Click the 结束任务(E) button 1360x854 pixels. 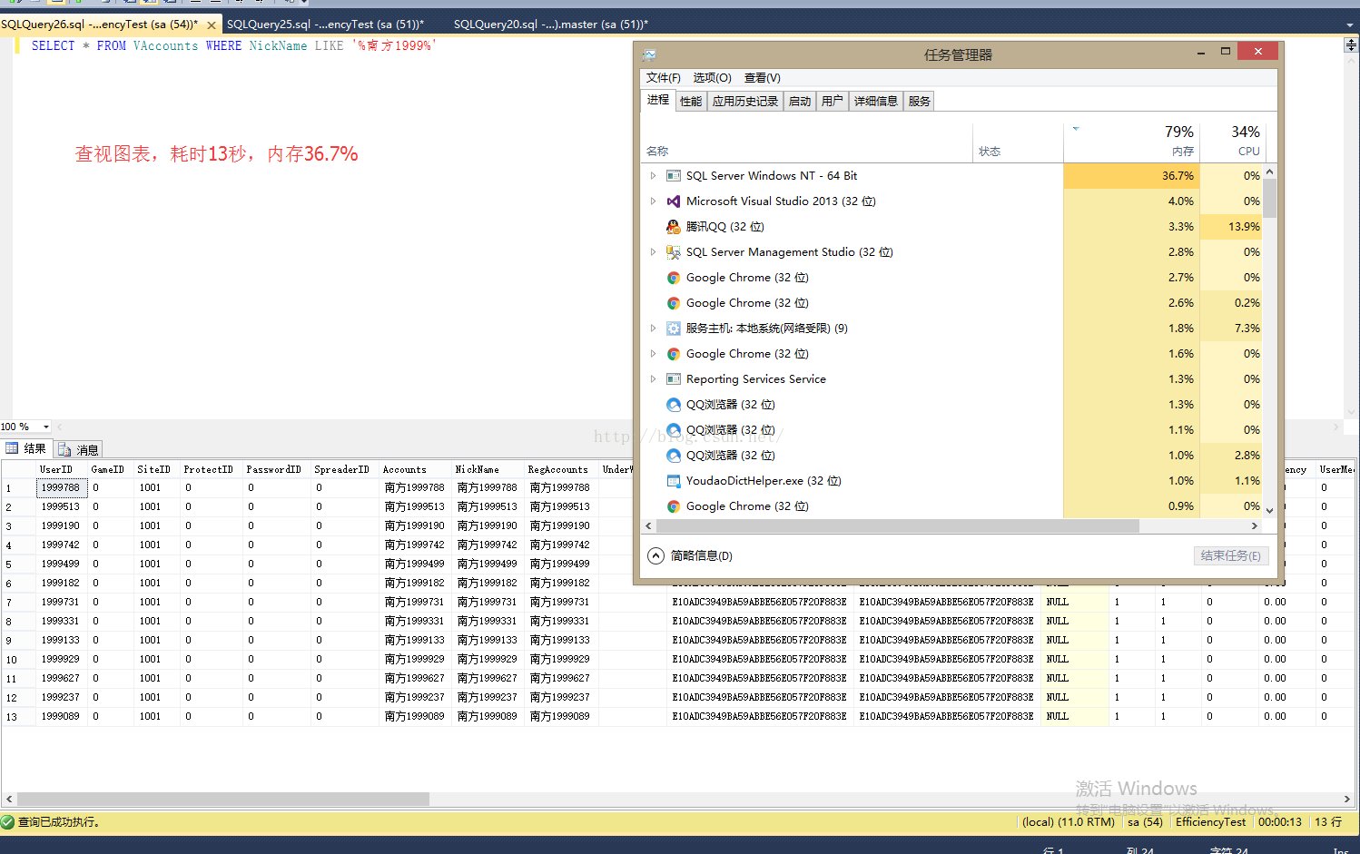(x=1230, y=555)
